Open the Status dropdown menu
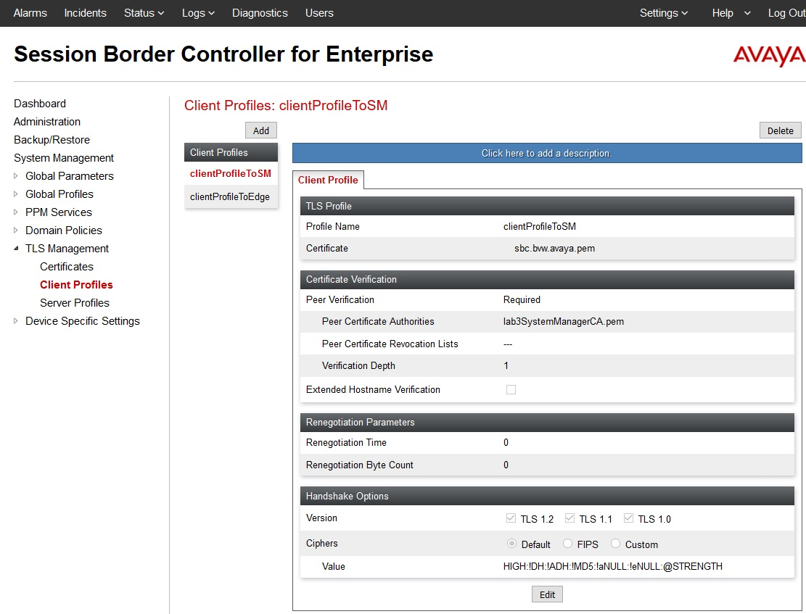 [144, 13]
